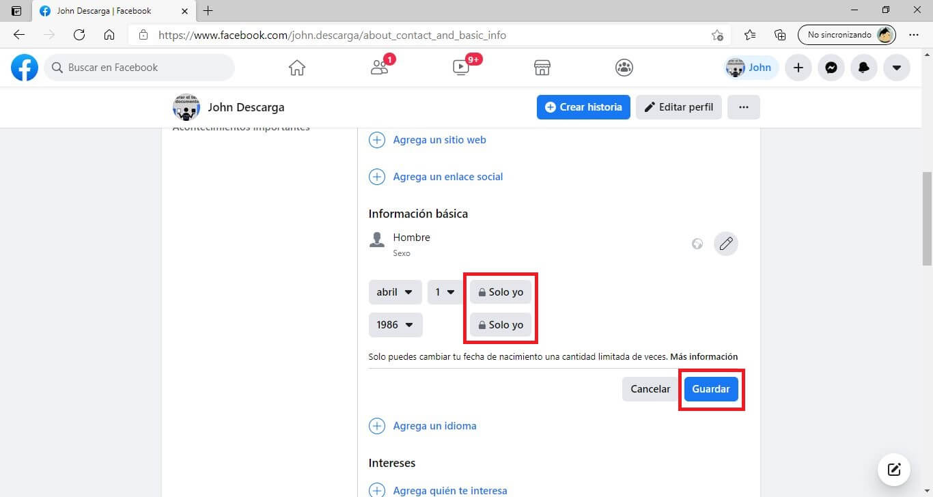Click the Create plus button in Facebook header
Viewport: 933px width, 497px height.
coord(798,68)
